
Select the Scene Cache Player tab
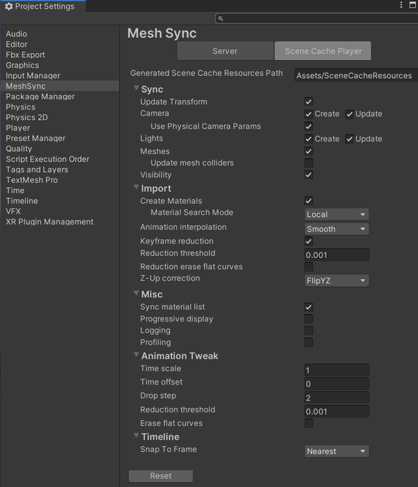click(x=323, y=51)
